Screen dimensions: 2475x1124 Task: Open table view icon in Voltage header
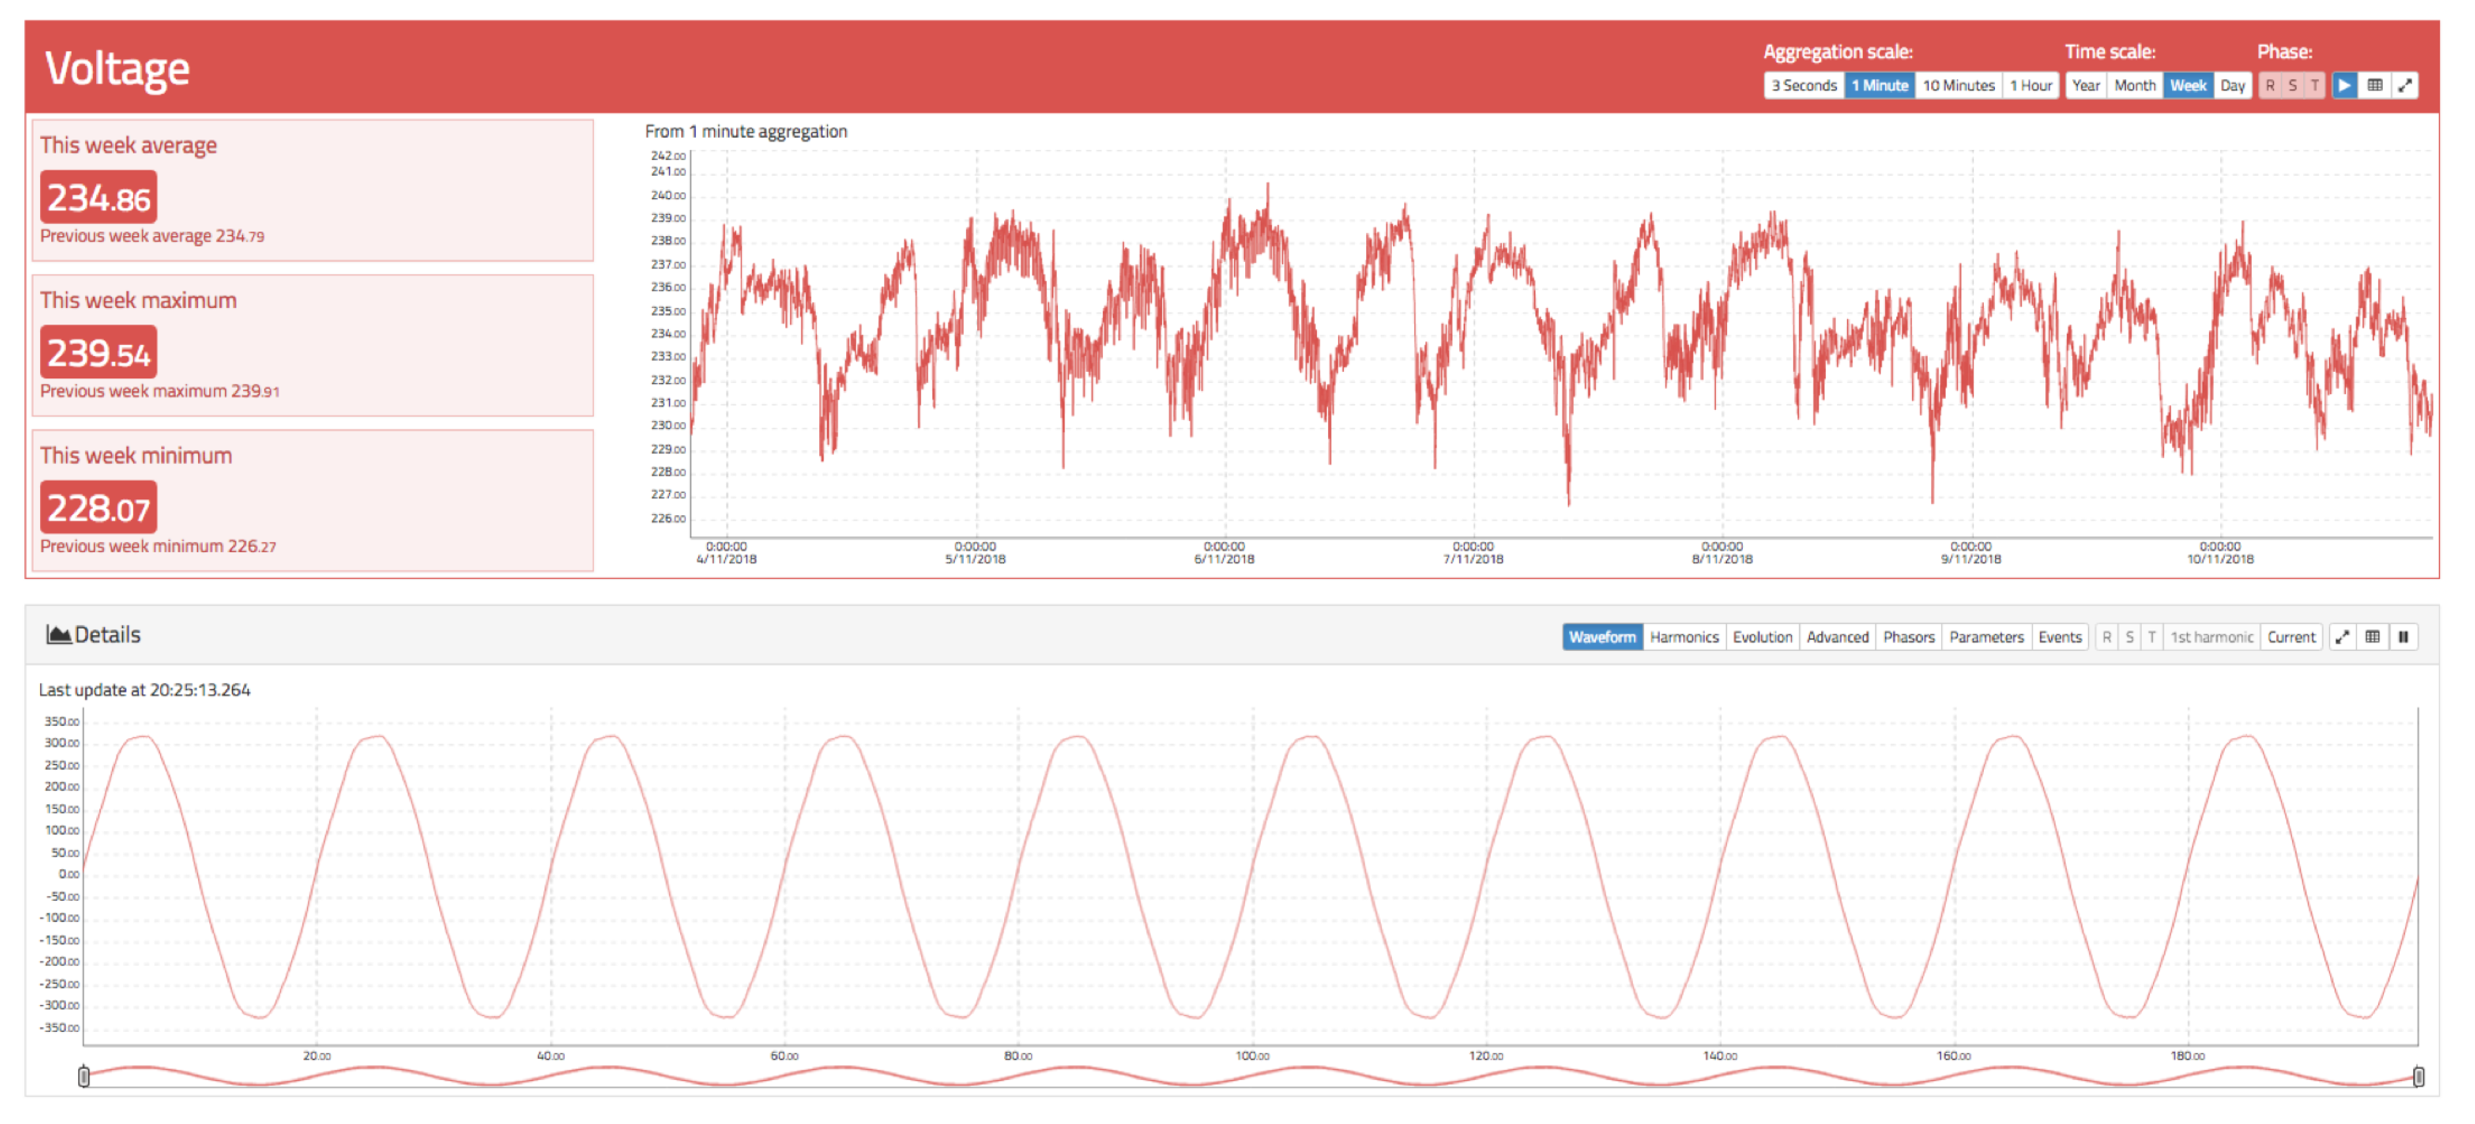[x=2374, y=86]
